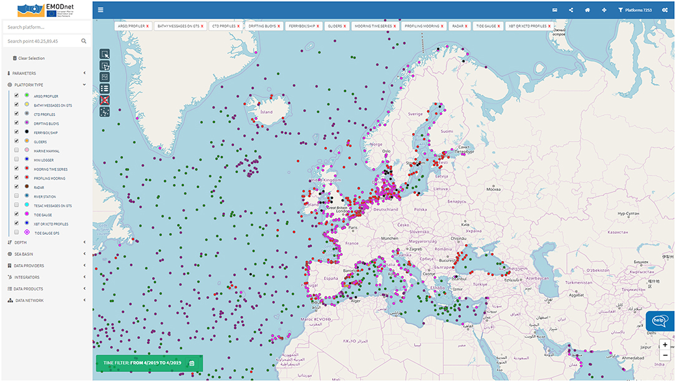Uncheck the RADAR checkbox

[16, 187]
